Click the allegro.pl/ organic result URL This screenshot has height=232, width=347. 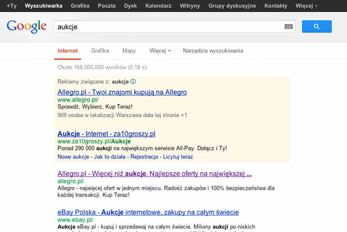click(x=71, y=181)
